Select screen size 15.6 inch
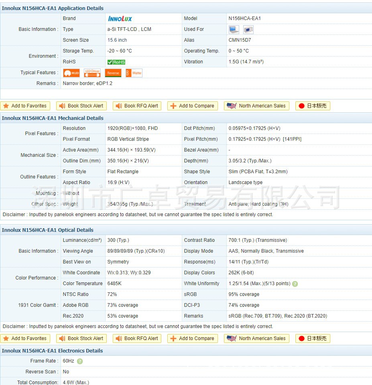The height and width of the screenshot is (385, 372). coord(117,40)
